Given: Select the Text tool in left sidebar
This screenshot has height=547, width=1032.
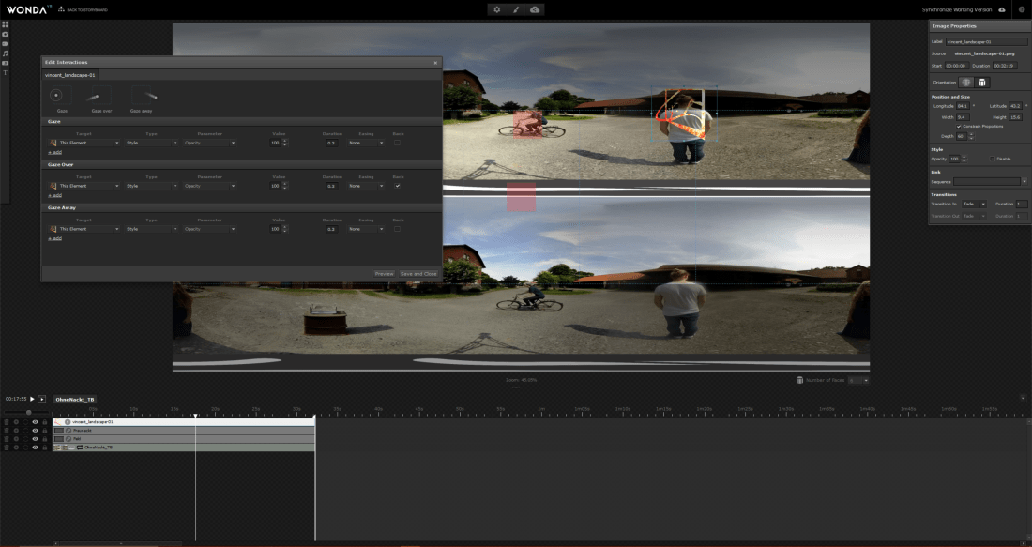Looking at the screenshot, I should 6,71.
